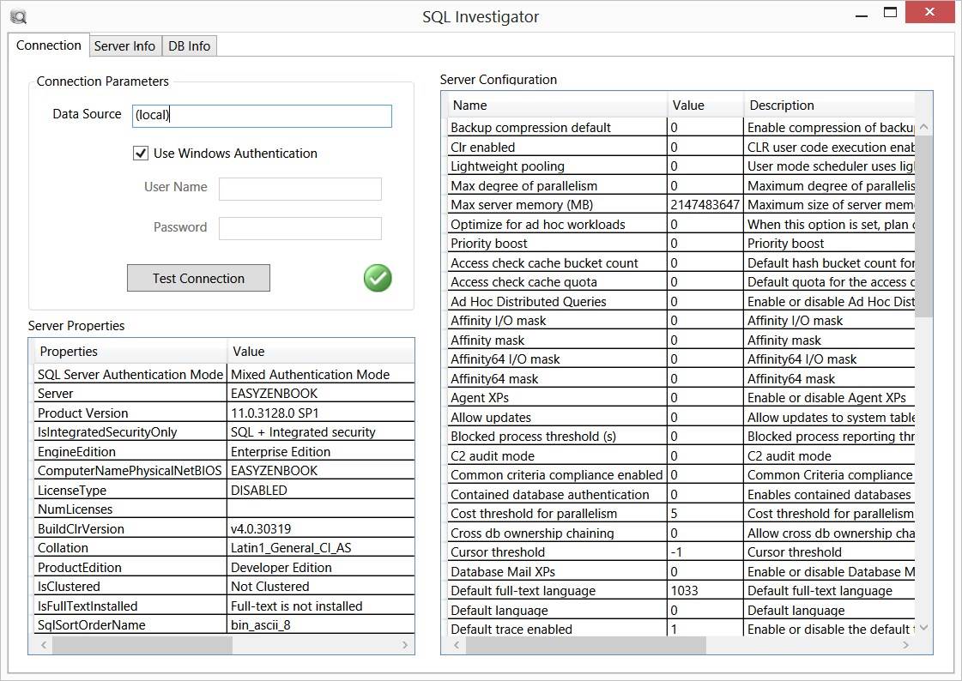962x681 pixels.
Task: Click the Password text box
Action: tap(300, 228)
